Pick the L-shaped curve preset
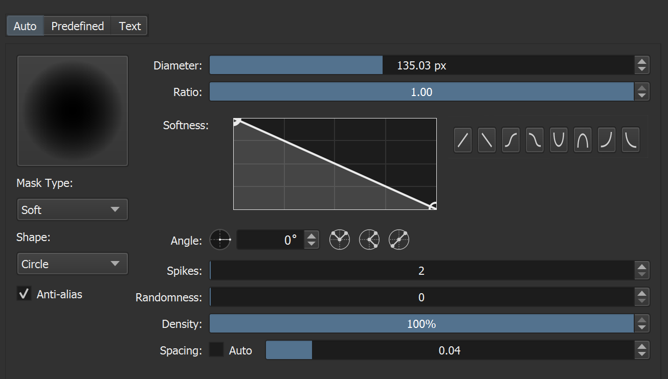668x379 pixels. [x=631, y=140]
